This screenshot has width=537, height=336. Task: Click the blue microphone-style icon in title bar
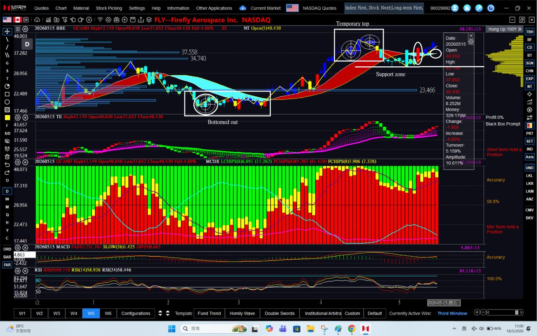(479, 8)
